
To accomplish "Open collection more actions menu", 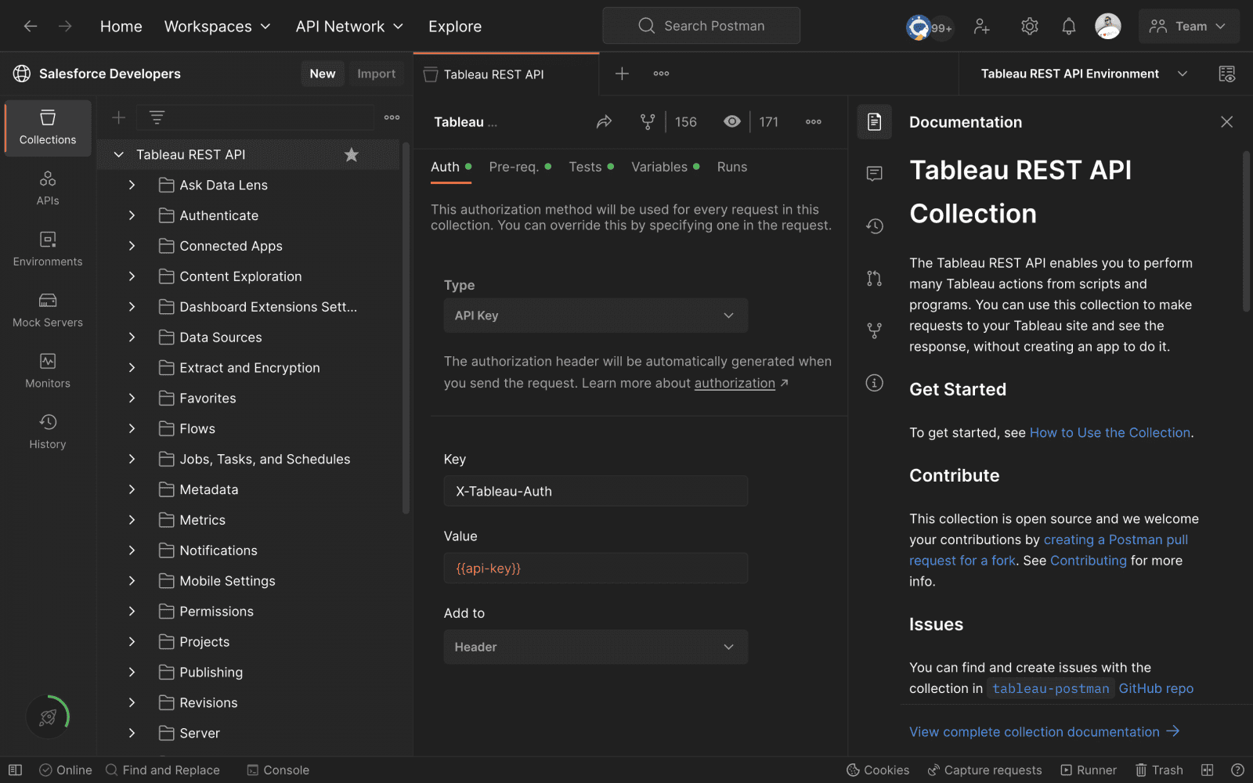I will 814,122.
